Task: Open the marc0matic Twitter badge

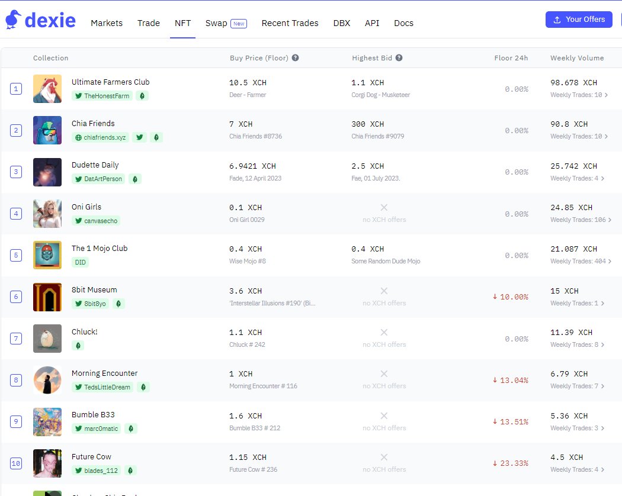Action: (97, 429)
